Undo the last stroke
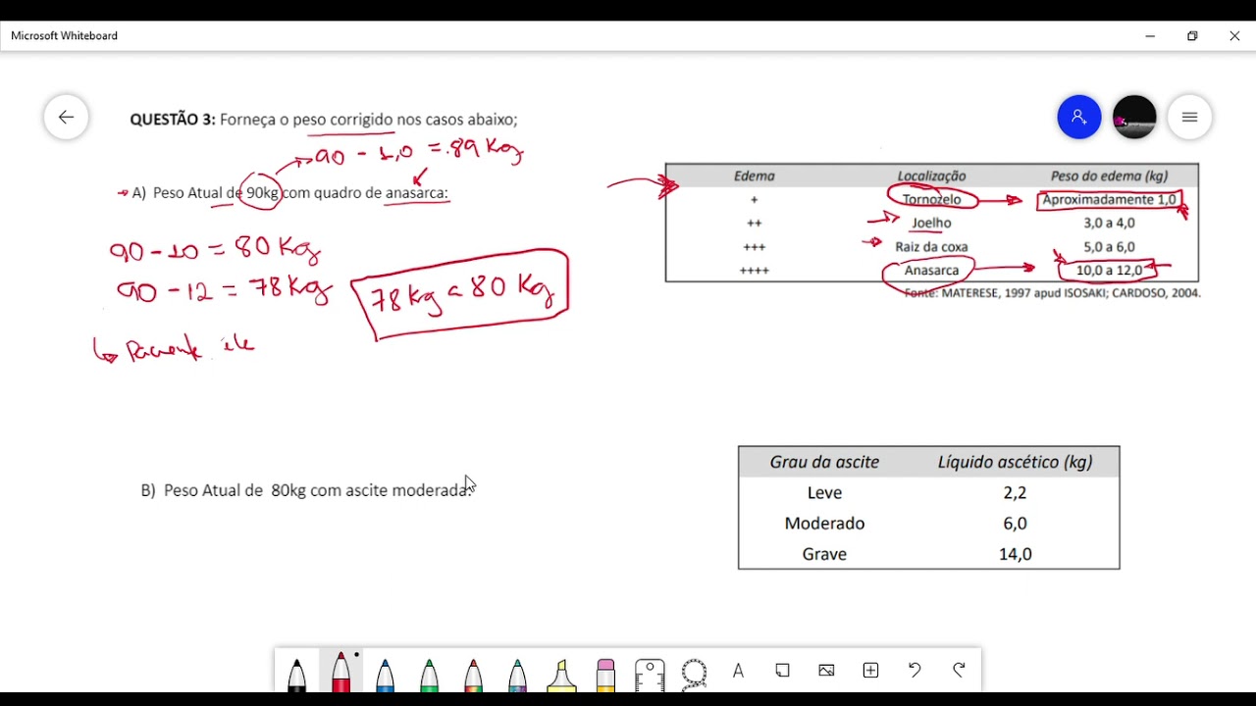Image resolution: width=1256 pixels, height=706 pixels. pos(915,671)
